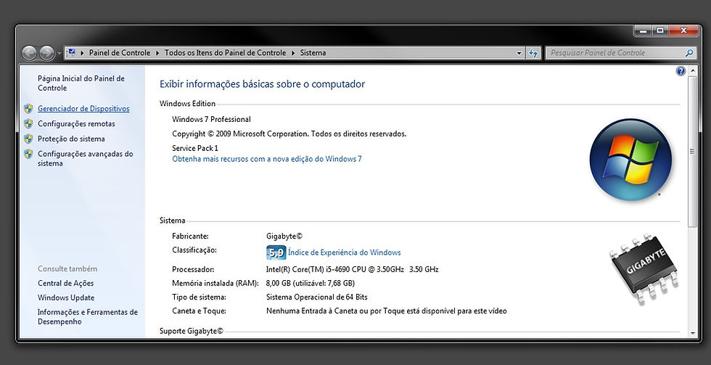Open Página Inicial do Painel de Controle
The width and height of the screenshot is (711, 365).
coord(81,83)
